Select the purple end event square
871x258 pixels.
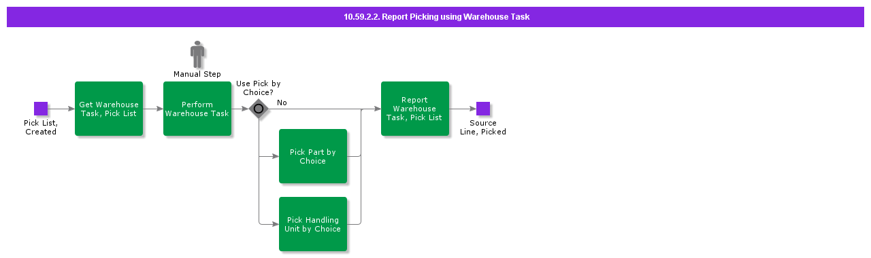click(483, 109)
